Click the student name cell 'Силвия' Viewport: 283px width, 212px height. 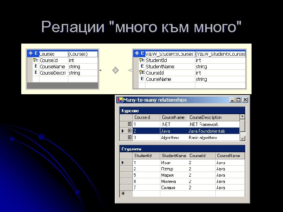(174, 188)
